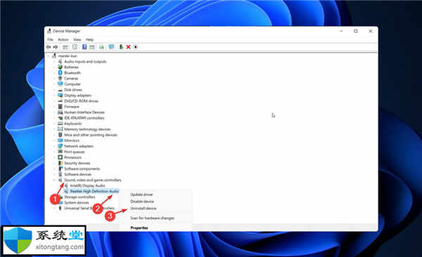
Task: Click the Processors category icon
Action: (x=60, y=157)
